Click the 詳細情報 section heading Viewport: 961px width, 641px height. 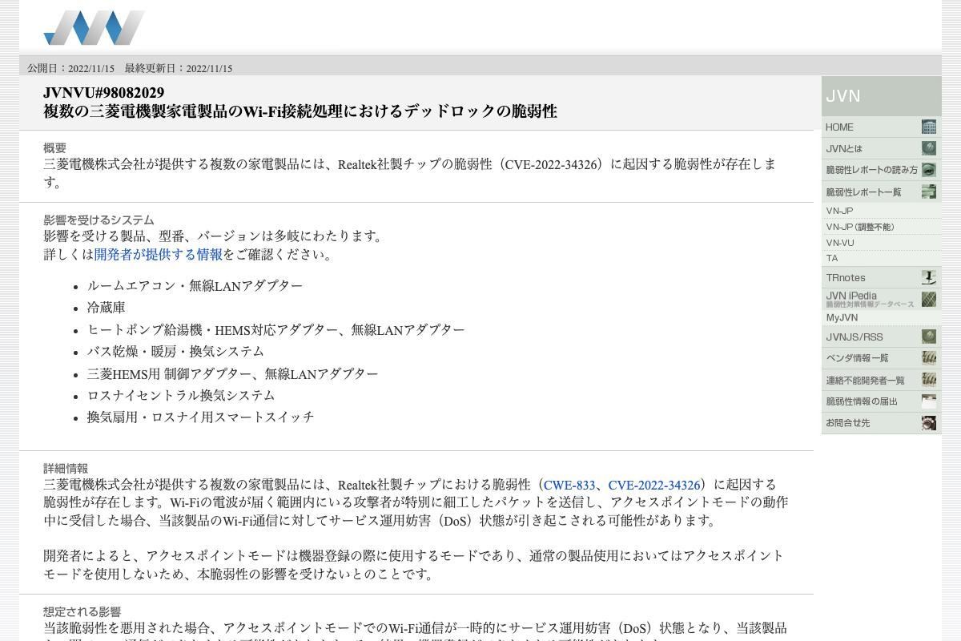pyautogui.click(x=66, y=468)
